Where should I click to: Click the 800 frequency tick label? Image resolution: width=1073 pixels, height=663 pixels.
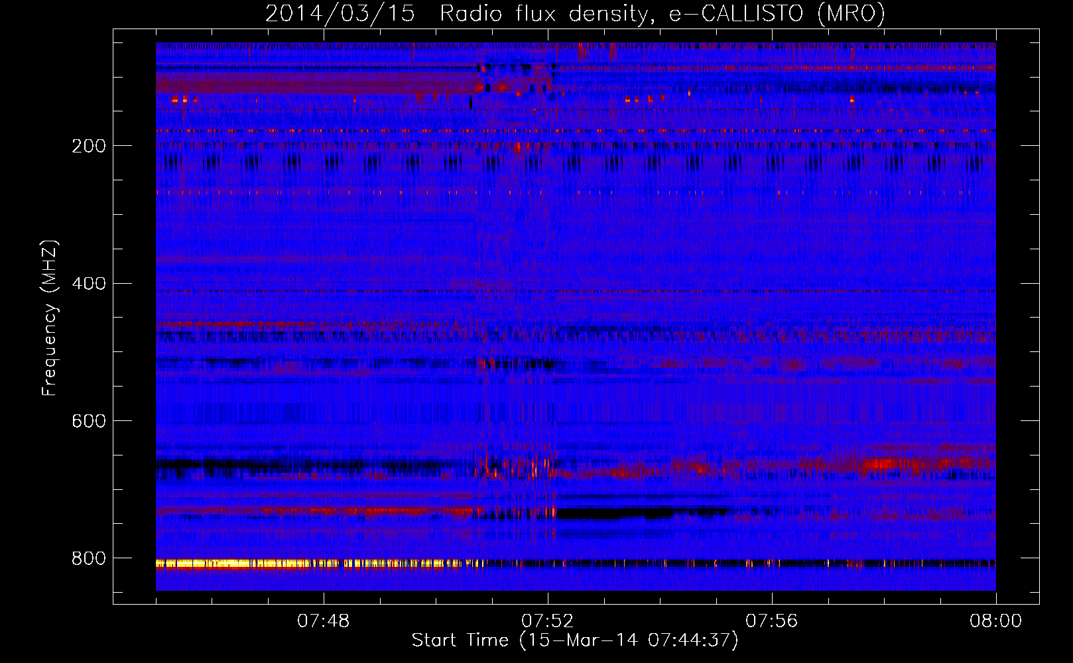tap(89, 558)
